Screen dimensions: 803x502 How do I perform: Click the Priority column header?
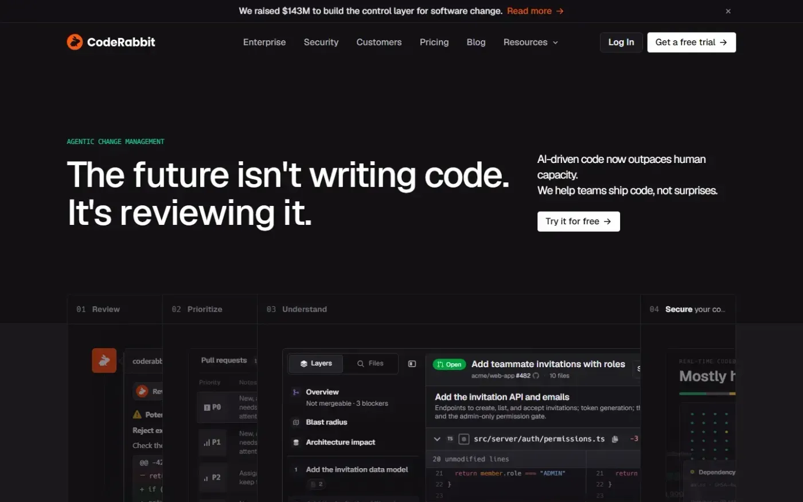click(209, 382)
